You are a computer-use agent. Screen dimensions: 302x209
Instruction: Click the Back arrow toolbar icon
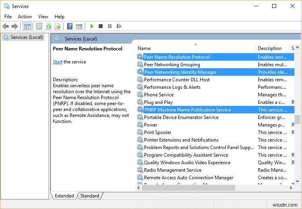pos(6,26)
